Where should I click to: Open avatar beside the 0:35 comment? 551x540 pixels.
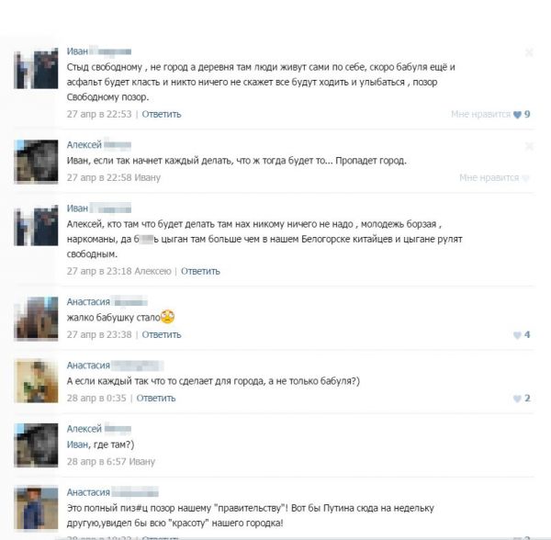(x=36, y=381)
